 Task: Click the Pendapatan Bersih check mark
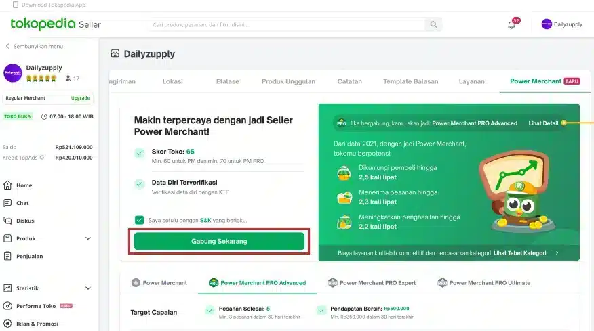click(x=321, y=310)
